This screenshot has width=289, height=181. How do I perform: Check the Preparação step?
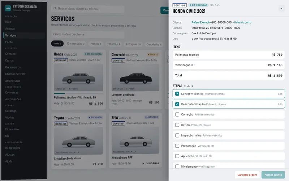[x=177, y=146]
